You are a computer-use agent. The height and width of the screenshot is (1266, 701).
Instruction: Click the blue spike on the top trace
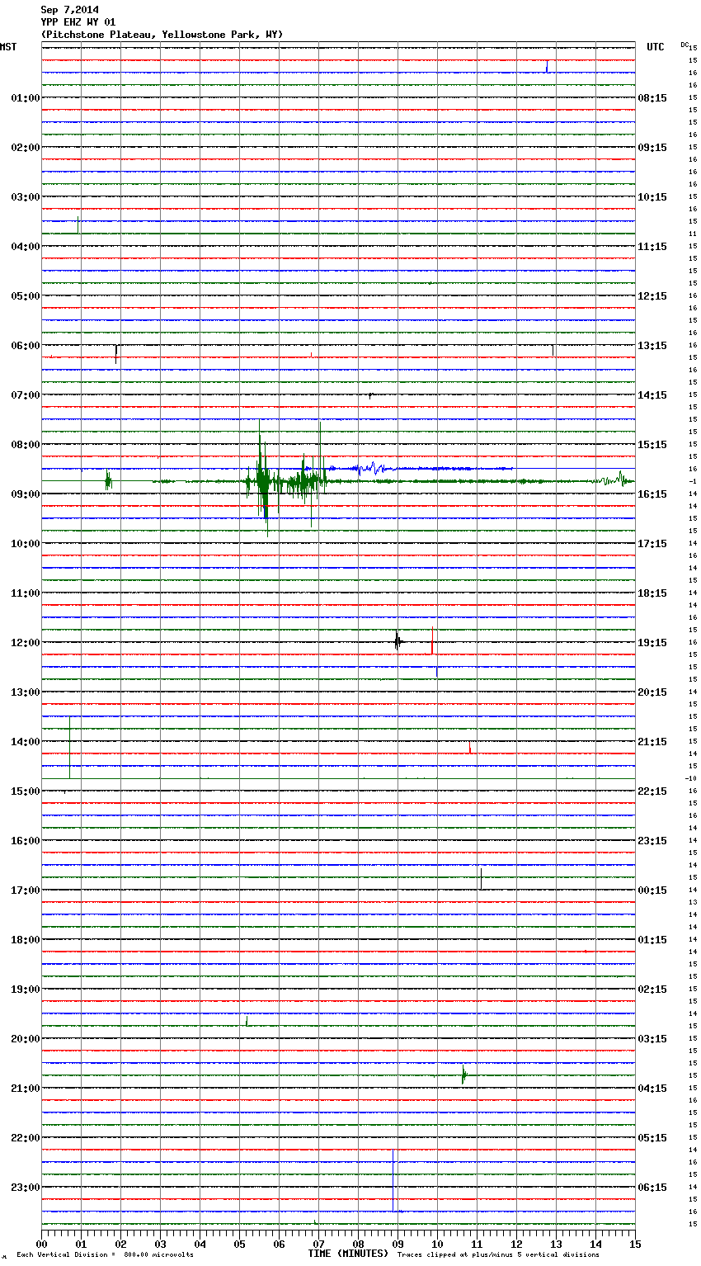(547, 68)
